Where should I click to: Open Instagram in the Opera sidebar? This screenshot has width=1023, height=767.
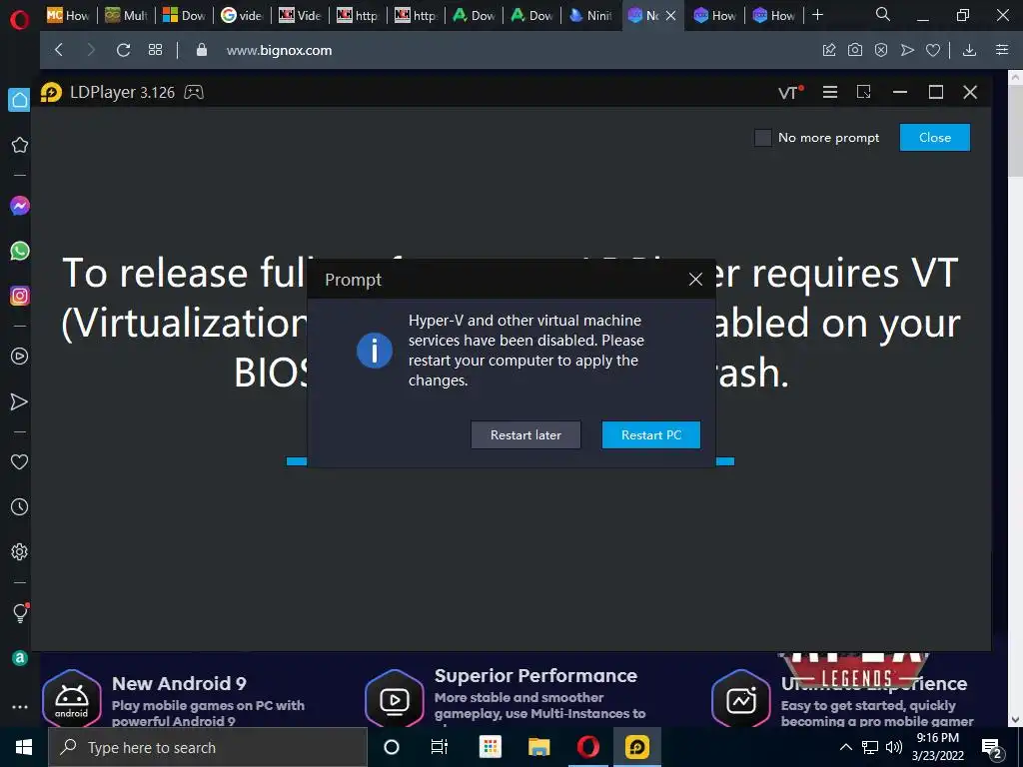pos(20,296)
